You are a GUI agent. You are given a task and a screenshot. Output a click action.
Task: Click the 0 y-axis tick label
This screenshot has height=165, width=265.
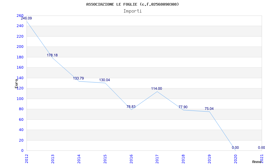(x=22, y=151)
